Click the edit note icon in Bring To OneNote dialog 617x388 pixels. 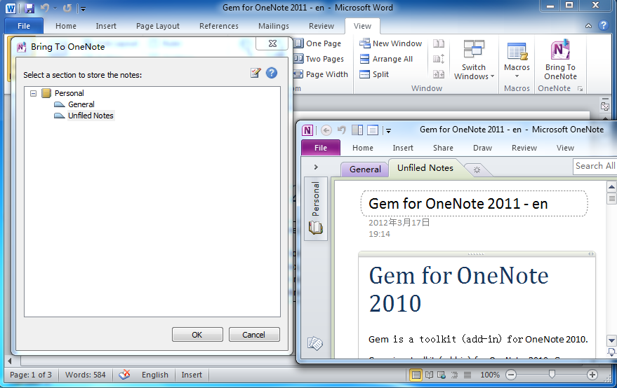pyautogui.click(x=256, y=73)
